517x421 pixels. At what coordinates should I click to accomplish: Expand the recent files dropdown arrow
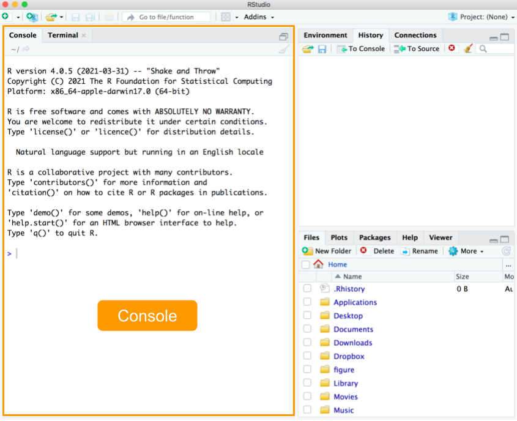61,17
